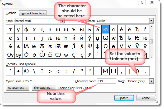Choose the backslash recent symbol
This screenshot has width=164, height=109.
(x=34, y=71)
